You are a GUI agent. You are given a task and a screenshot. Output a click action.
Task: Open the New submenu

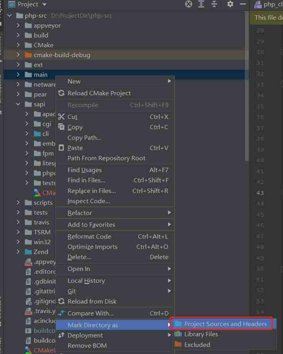click(x=115, y=81)
